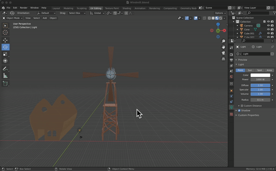Hide Camera in viewport via eye icon
Screen dimensions: 276x171
coord(269,26)
